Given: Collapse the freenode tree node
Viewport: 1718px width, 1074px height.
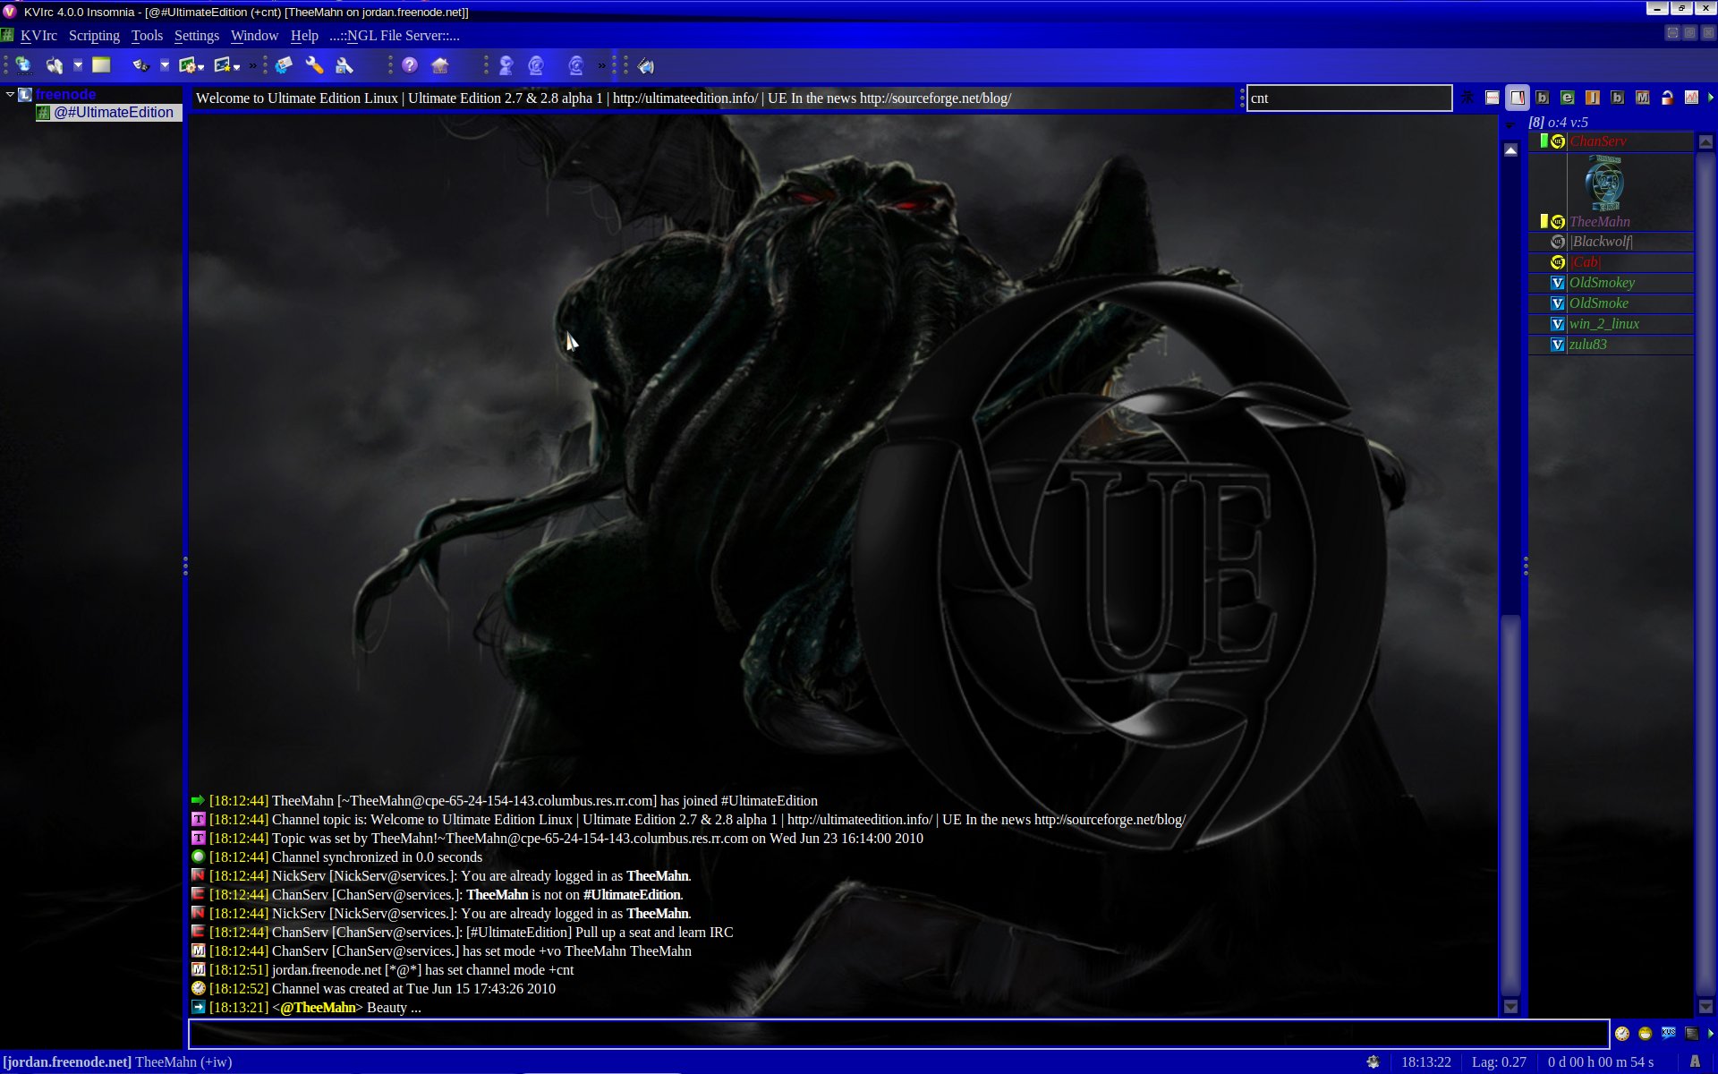Looking at the screenshot, I should (10, 94).
